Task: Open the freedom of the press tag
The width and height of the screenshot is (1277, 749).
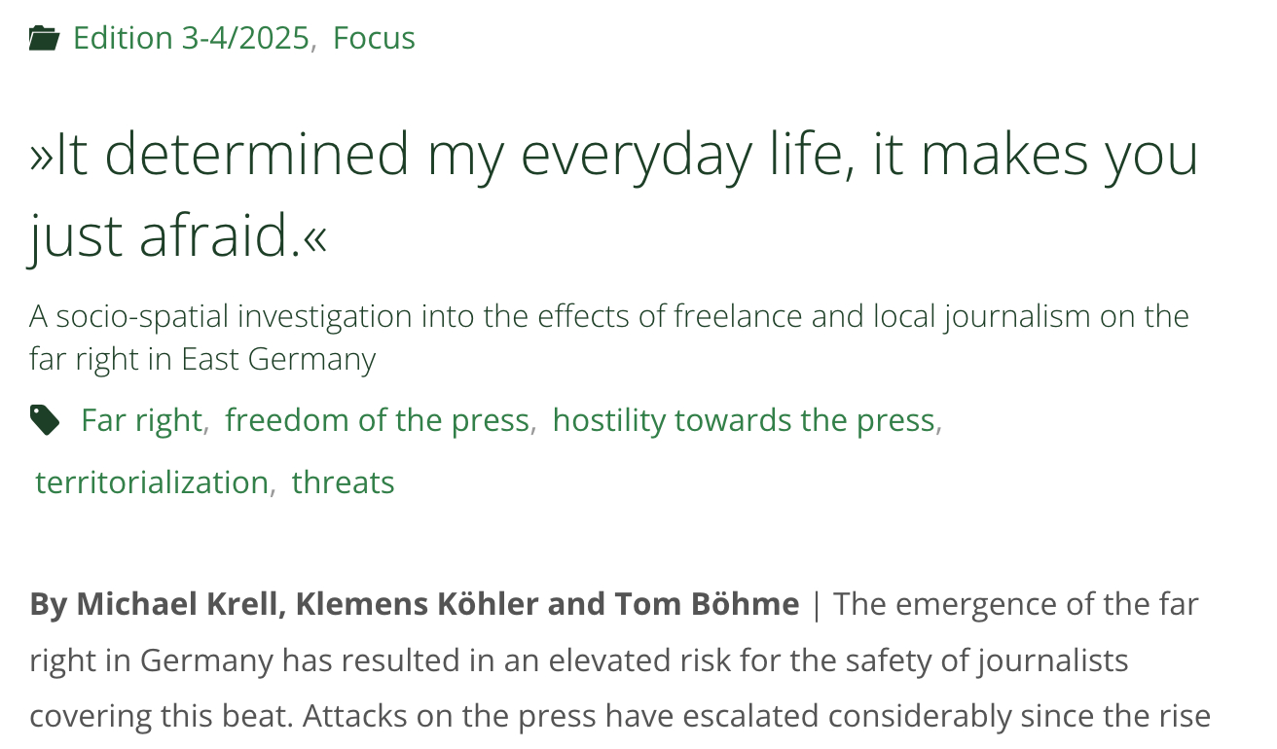Action: click(x=377, y=420)
